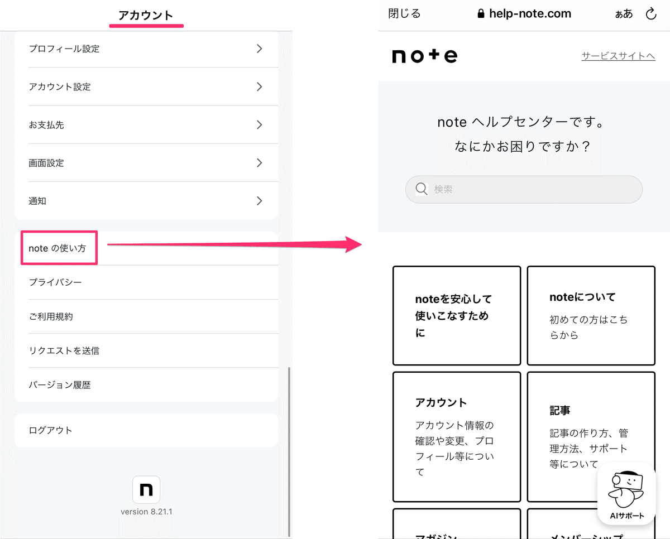670x539 pixels.
Task: Open 画面設定 row
Action: pos(146,163)
